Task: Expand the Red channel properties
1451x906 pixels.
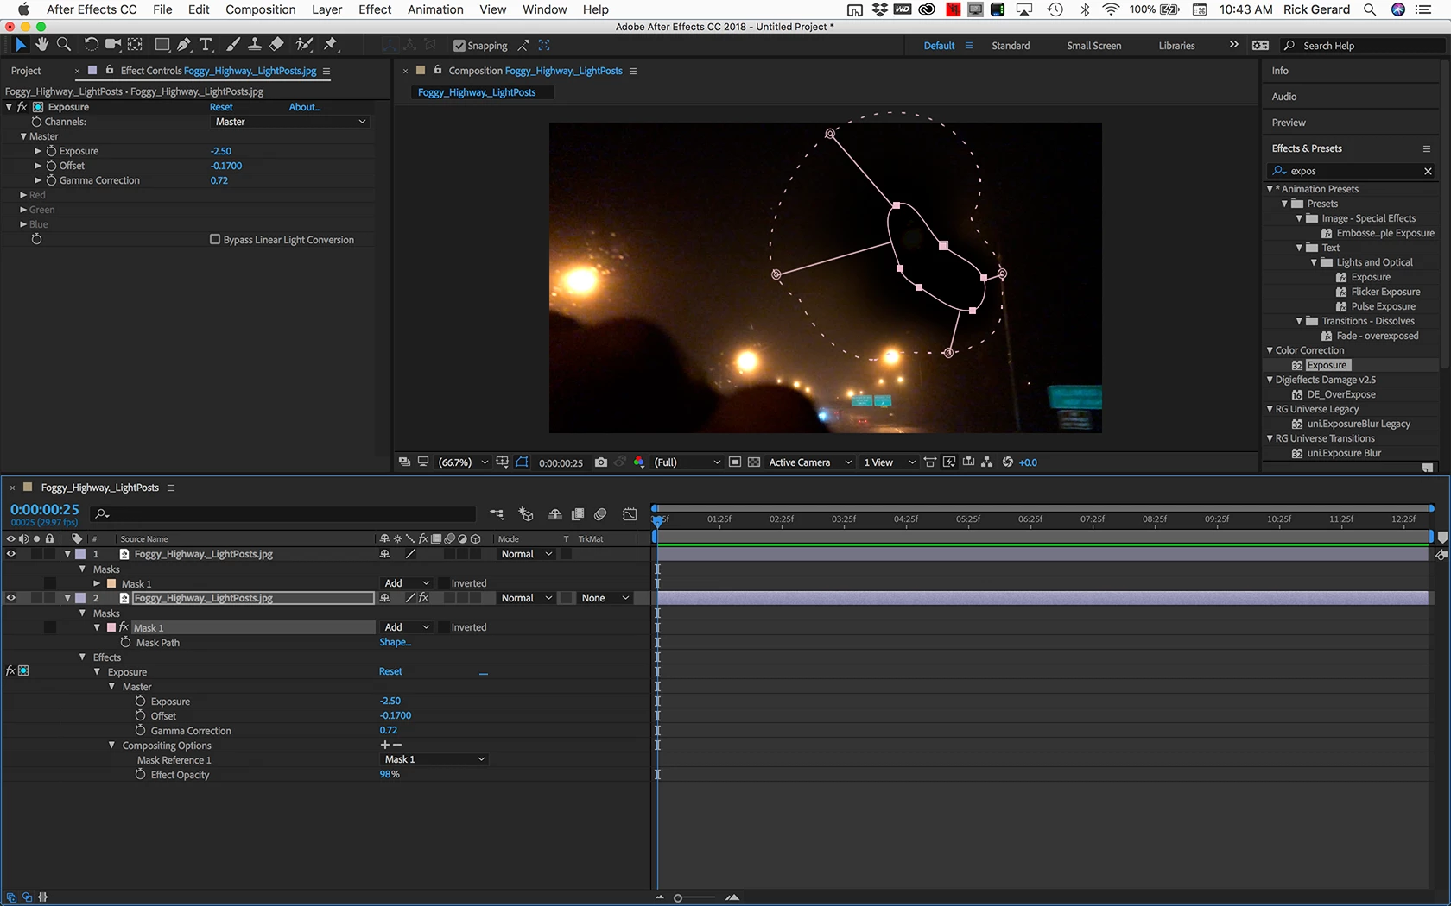Action: [x=23, y=195]
